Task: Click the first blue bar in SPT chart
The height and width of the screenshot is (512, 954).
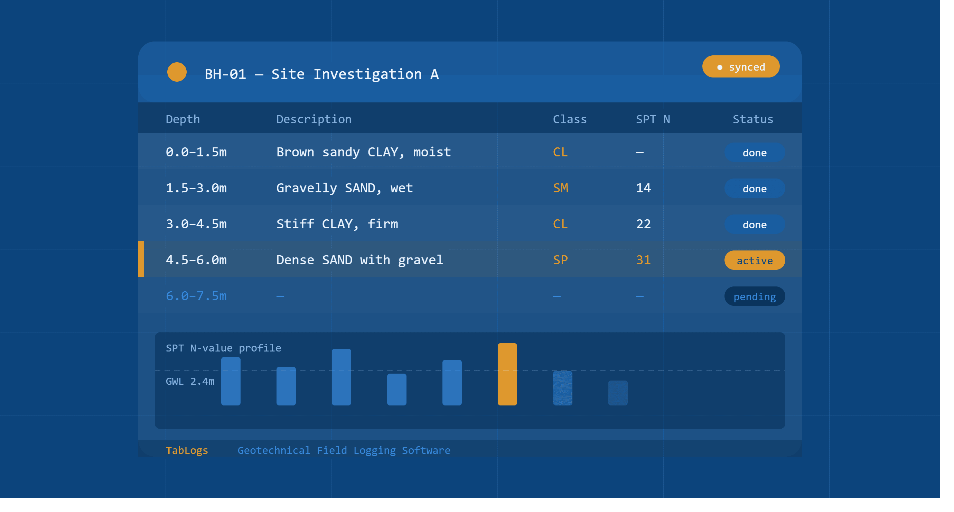Action: 231,381
